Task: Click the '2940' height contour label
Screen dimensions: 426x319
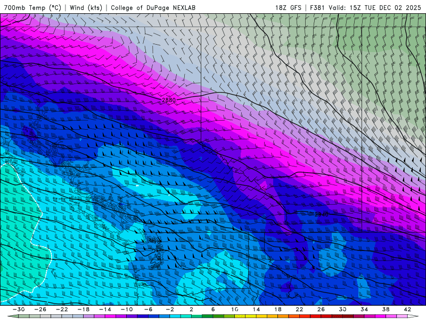Action: (x=322, y=214)
